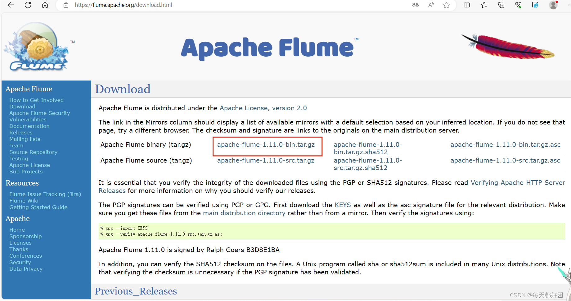Click the Edge e icon
The image size is (571, 301).
point(535,5)
